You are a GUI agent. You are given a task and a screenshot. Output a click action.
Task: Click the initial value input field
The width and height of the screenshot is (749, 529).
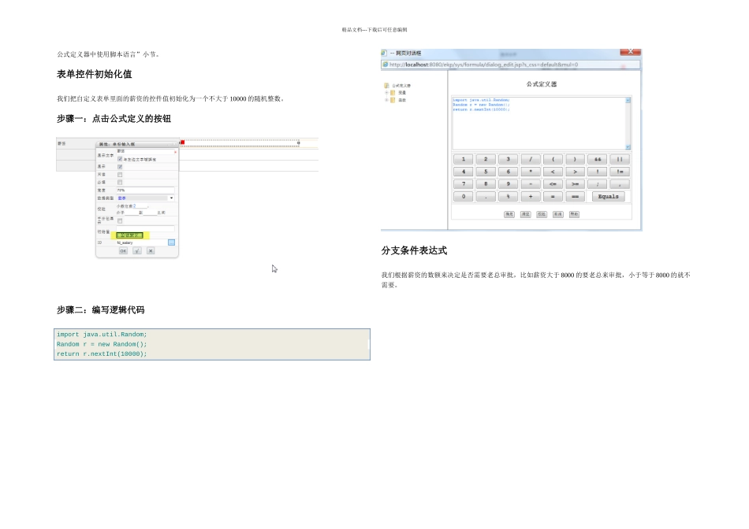coord(146,229)
